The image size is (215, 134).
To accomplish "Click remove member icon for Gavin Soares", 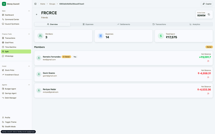I will tap(208, 77).
